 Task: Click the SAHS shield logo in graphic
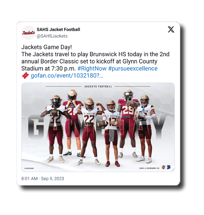[x=163, y=167]
